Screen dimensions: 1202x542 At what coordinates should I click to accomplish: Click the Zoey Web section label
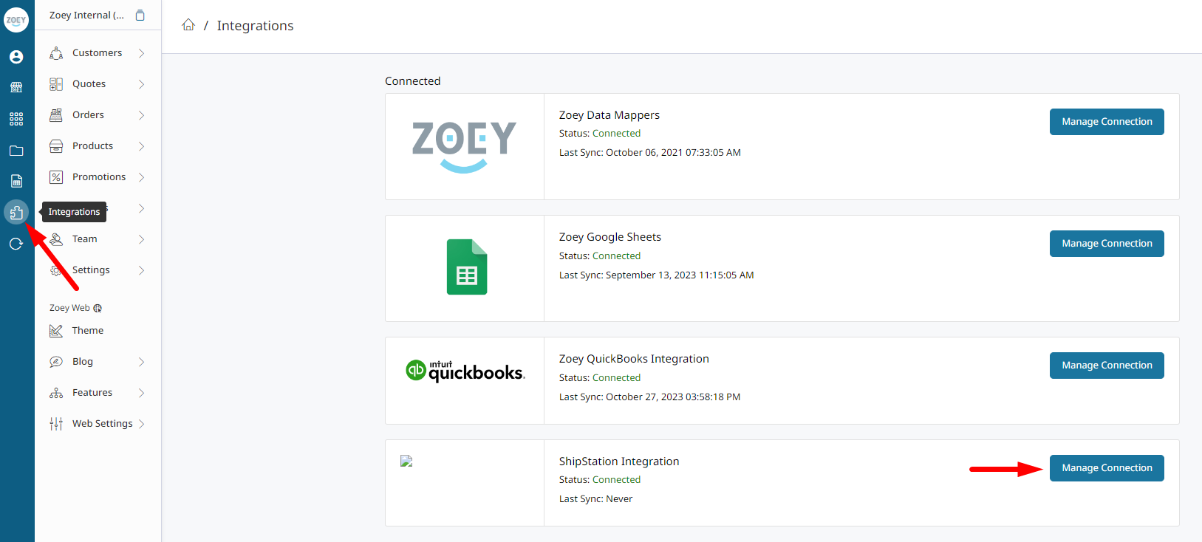[69, 308]
